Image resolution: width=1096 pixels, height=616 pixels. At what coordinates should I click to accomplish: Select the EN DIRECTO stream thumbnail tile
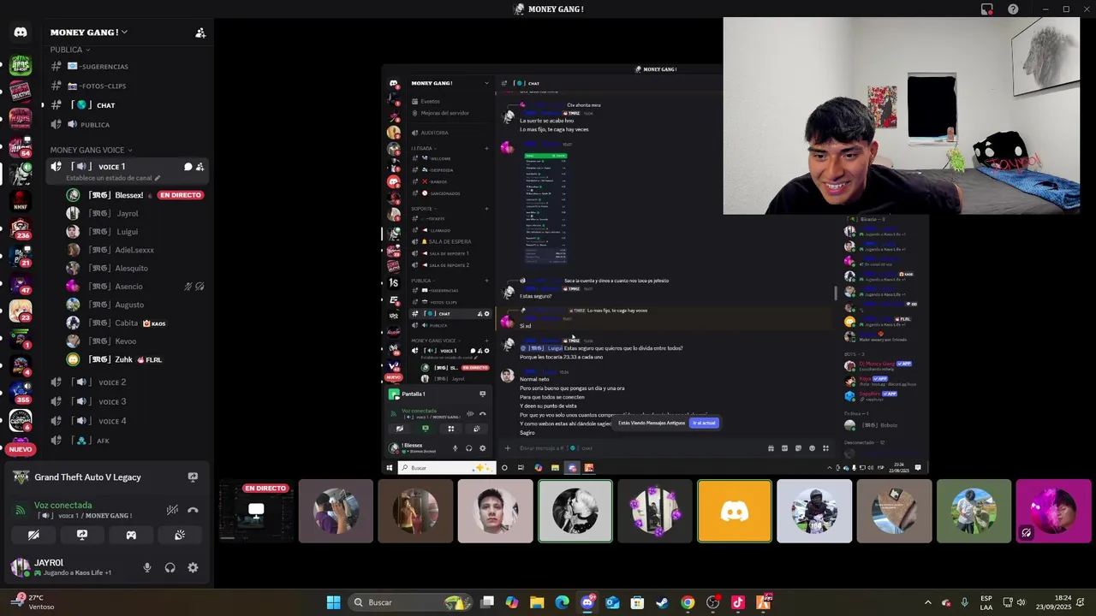point(255,511)
